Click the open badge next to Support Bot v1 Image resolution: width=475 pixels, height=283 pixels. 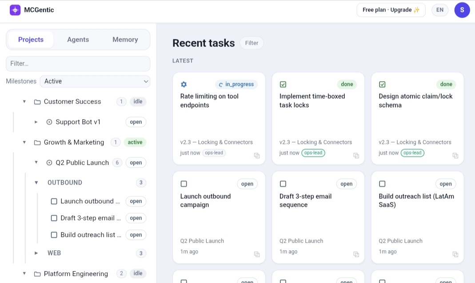click(136, 122)
